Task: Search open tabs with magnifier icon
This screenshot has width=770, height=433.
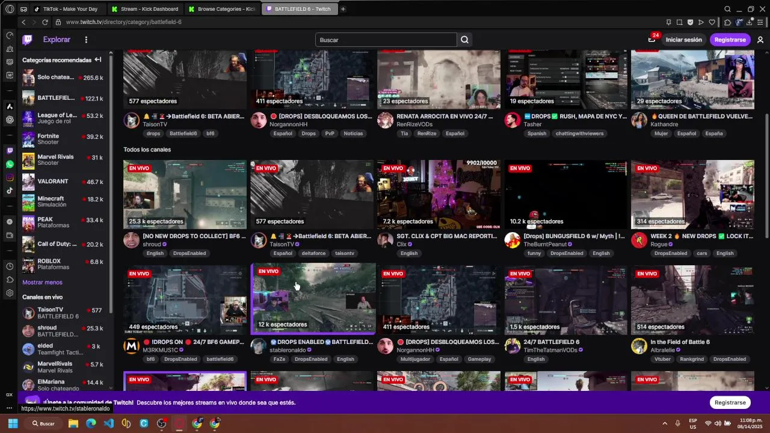Action: [x=727, y=9]
